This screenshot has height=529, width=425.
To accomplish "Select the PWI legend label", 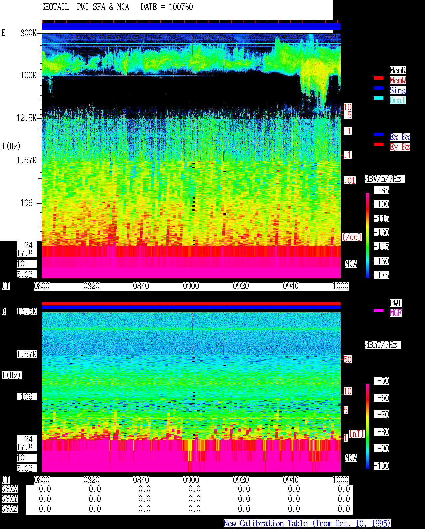I will pyautogui.click(x=396, y=303).
